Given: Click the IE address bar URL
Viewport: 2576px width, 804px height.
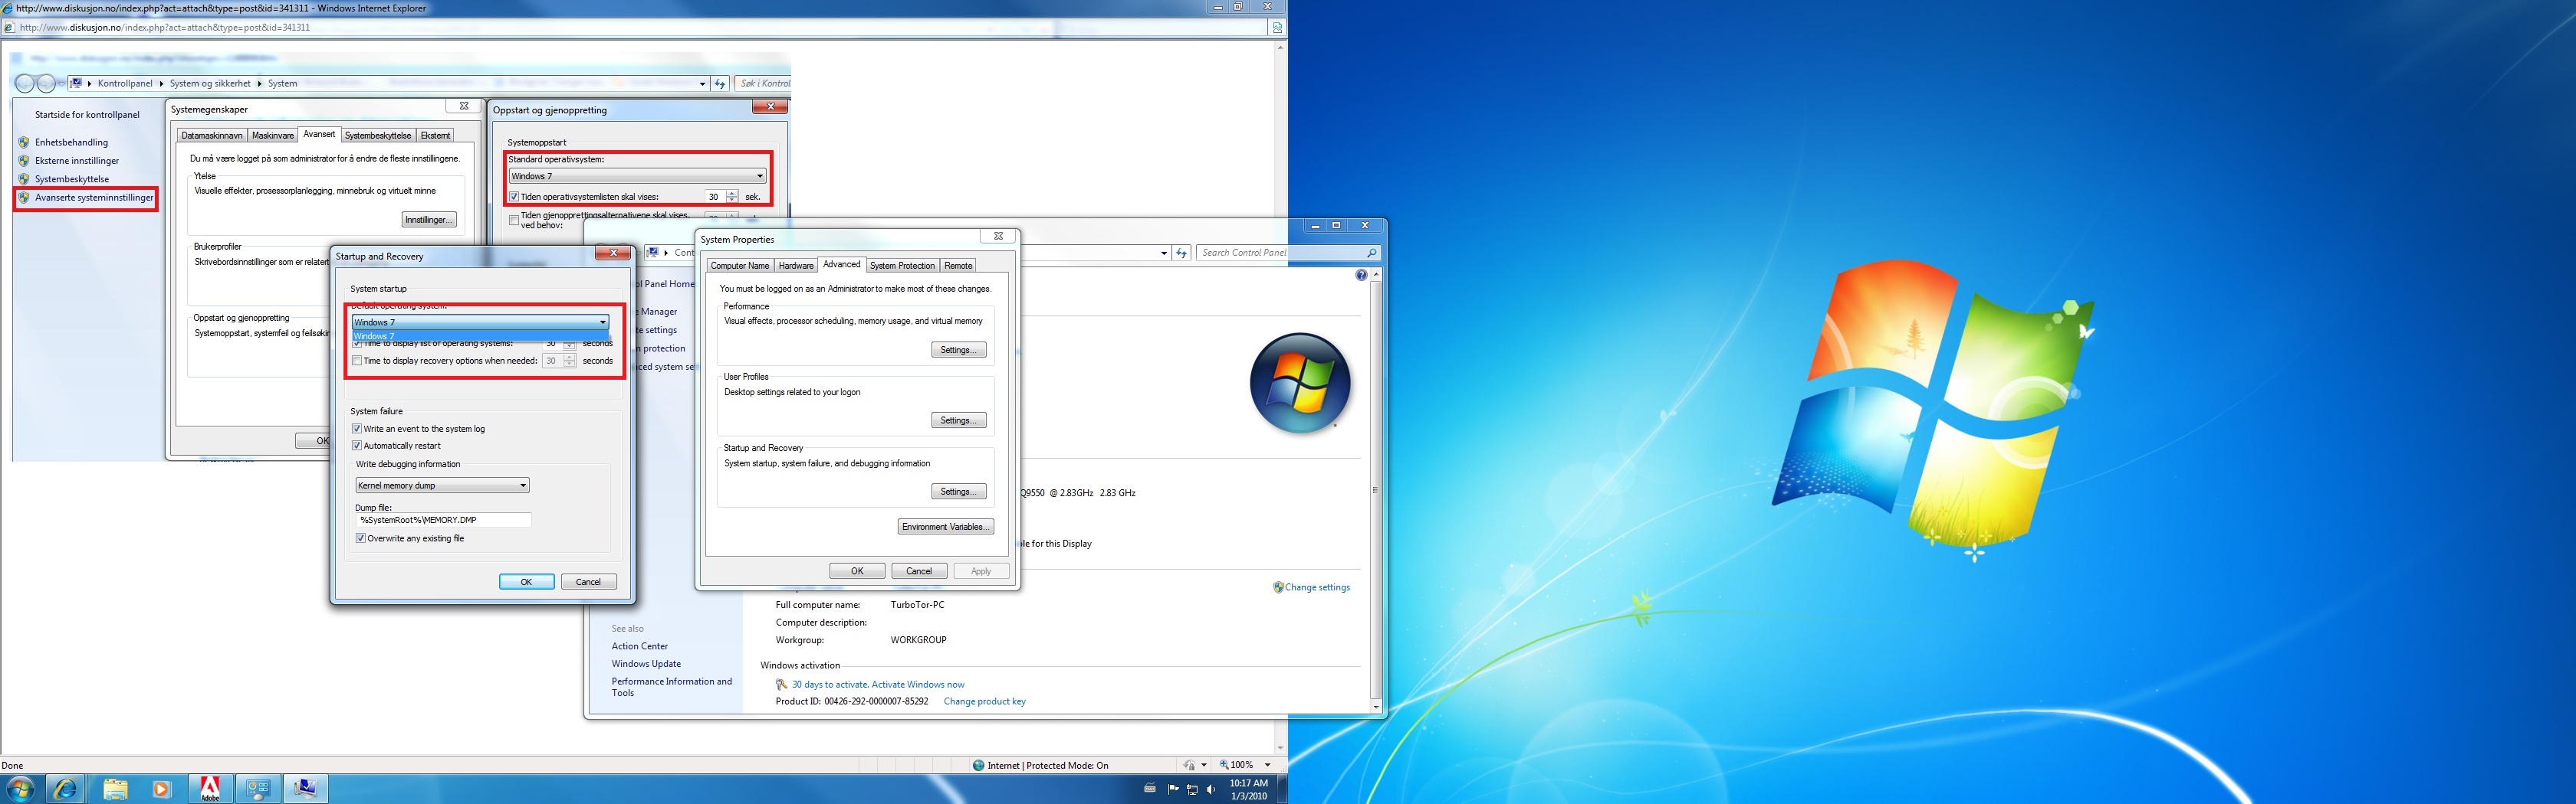Looking at the screenshot, I should 165,28.
